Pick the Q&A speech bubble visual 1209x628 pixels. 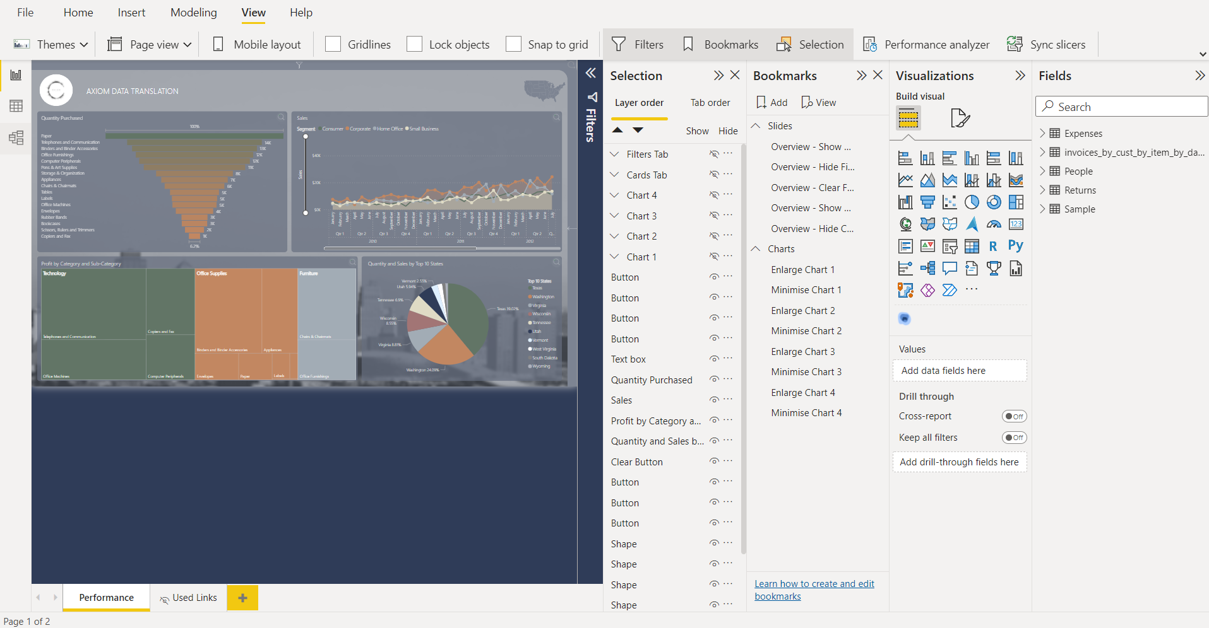tap(950, 268)
